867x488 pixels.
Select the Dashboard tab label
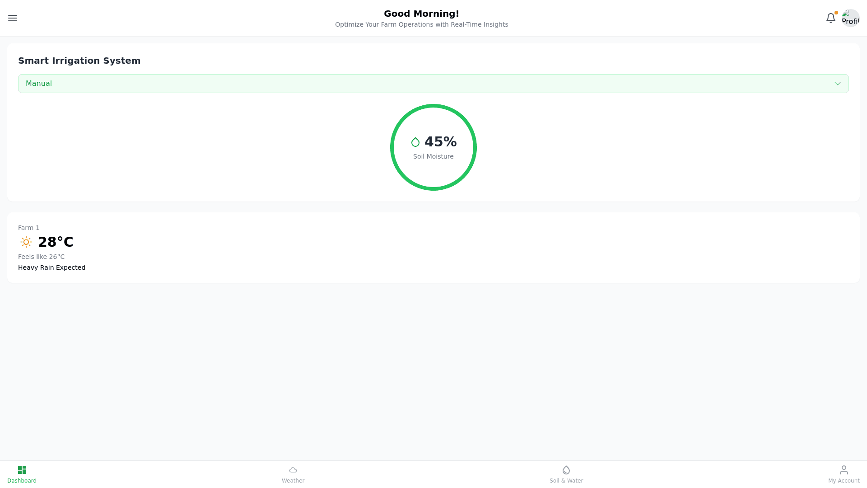[22, 481]
